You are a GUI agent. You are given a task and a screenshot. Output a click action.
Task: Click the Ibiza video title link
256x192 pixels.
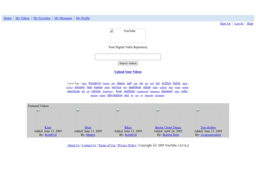[x=88, y=128]
